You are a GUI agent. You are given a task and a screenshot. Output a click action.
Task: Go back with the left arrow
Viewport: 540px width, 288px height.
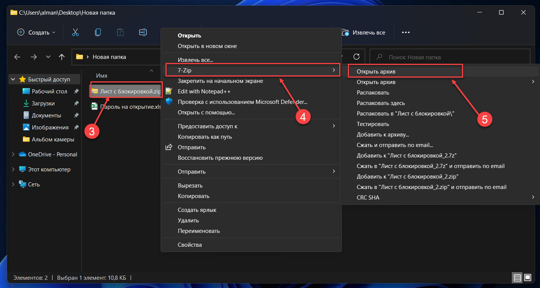pos(17,57)
